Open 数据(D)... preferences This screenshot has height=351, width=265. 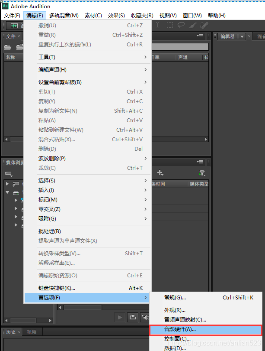206,348
